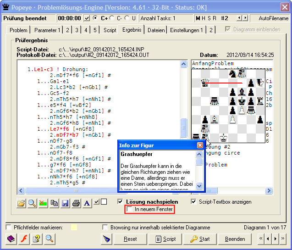Select the C+ radio button
This screenshot has width=292, height=250.
click(x=95, y=18)
